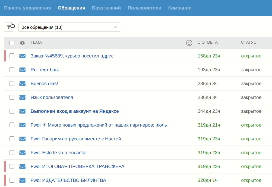Click envelope icon next to Buenos dias!
Screen dimensions: 272x187
22,84
